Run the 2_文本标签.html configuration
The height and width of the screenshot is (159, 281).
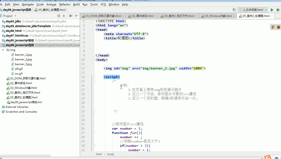272,10
